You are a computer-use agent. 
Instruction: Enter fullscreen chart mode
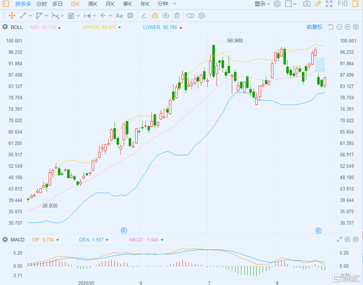click(329, 4)
